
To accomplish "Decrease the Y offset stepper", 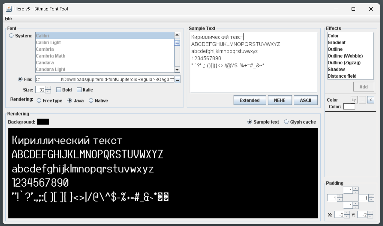I will pos(370,216).
